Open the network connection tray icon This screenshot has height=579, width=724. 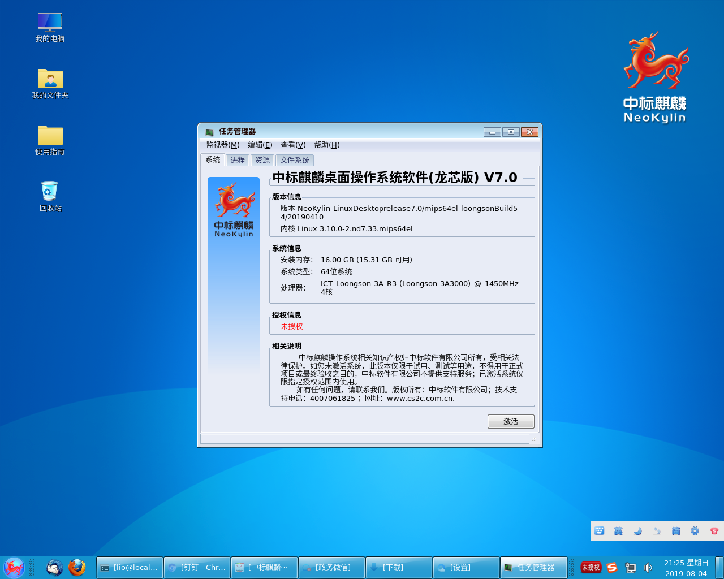(630, 567)
